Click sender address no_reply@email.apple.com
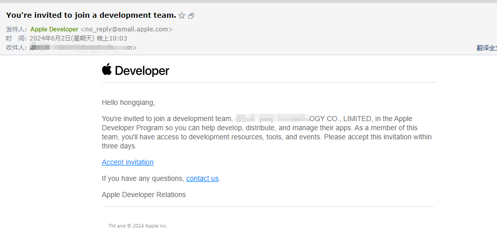Image resolution: width=497 pixels, height=228 pixels. pos(127,29)
